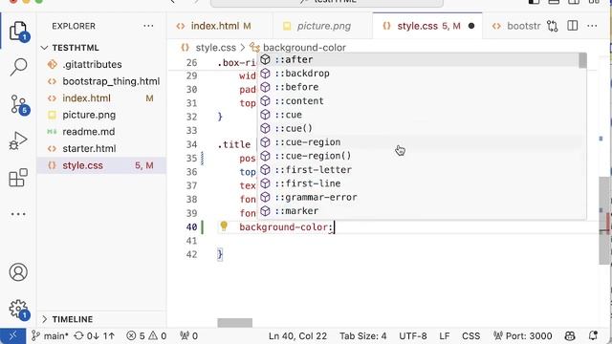Switch to the index.html tab
This screenshot has height=344, width=612.
pyautogui.click(x=220, y=26)
